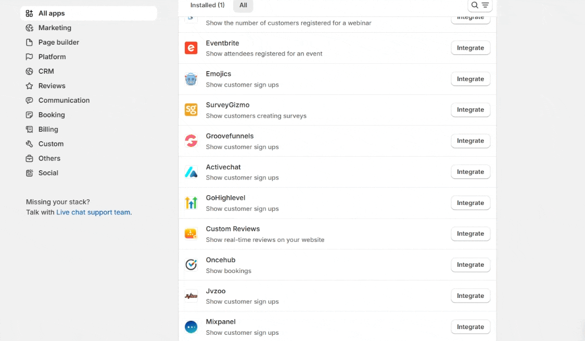
Task: Open the Live chat support team link
Action: (x=93, y=212)
